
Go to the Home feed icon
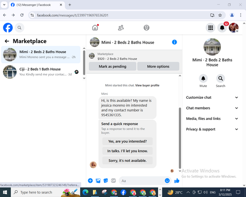coord(95,28)
